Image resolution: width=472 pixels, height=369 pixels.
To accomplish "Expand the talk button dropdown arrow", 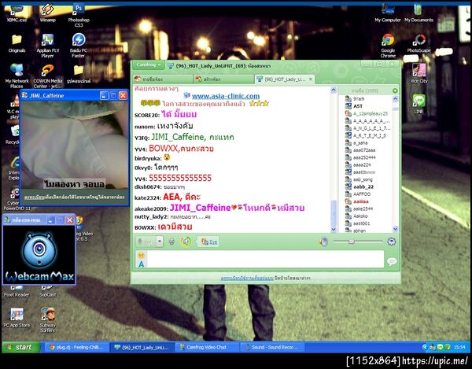I will [x=160, y=242].
